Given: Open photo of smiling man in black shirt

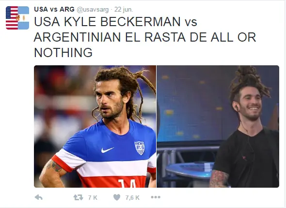Looking at the screenshot, I should (218, 126).
